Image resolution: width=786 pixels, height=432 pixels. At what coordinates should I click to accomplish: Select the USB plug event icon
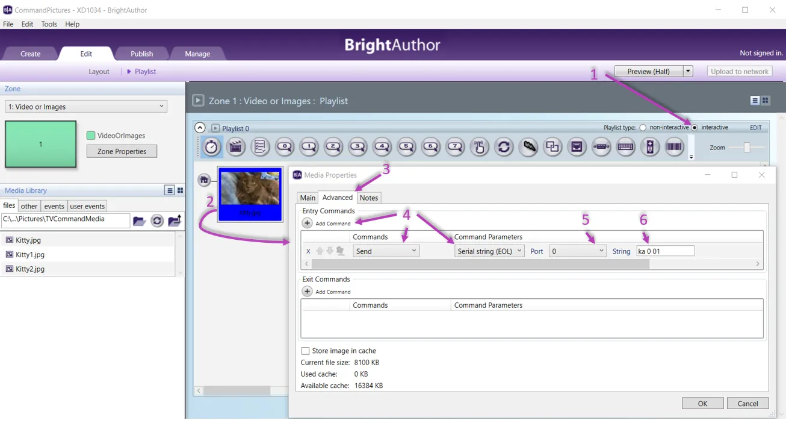528,146
